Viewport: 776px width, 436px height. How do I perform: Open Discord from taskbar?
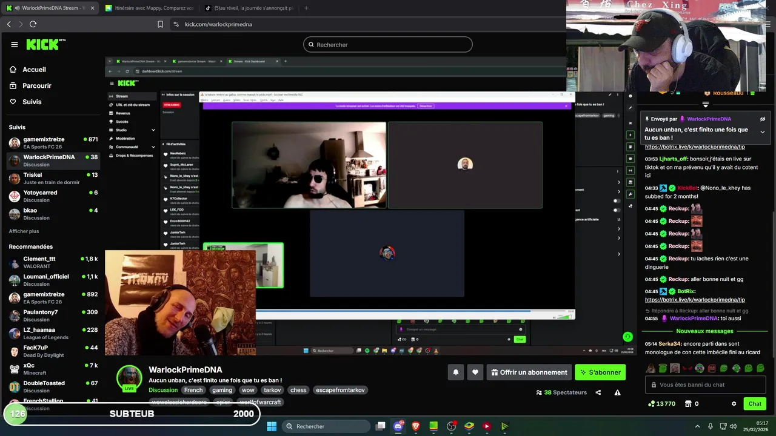click(x=398, y=426)
